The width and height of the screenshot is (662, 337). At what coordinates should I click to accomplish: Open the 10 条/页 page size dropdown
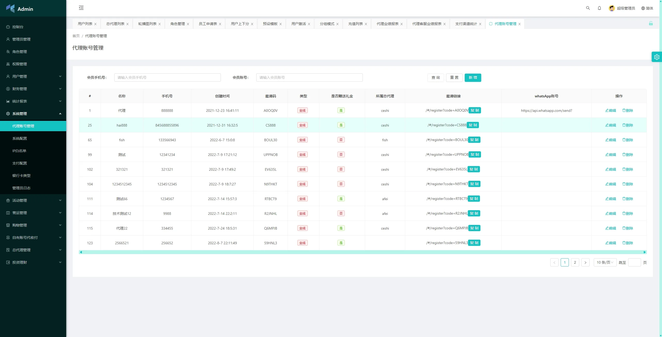pyautogui.click(x=605, y=262)
